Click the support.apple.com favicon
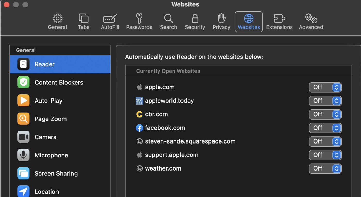361x197 pixels. pyautogui.click(x=140, y=155)
